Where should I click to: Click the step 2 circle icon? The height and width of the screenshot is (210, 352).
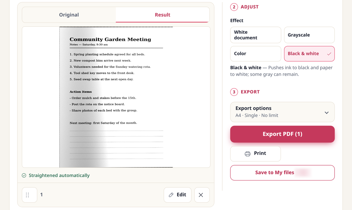[234, 7]
